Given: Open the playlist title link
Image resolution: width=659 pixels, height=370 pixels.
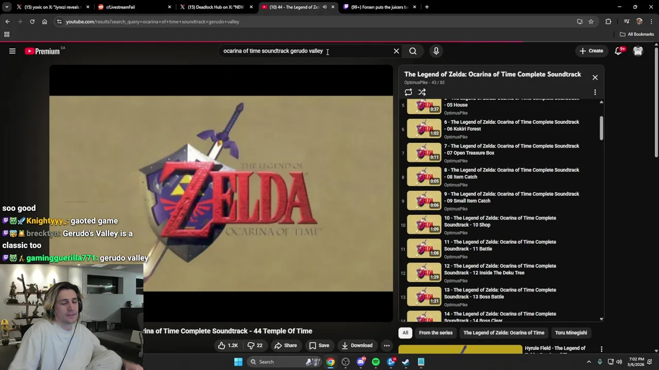Looking at the screenshot, I should point(492,74).
